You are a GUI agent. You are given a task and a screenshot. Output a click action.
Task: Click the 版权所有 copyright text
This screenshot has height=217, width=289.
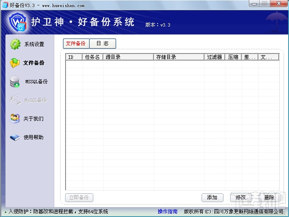233,212
